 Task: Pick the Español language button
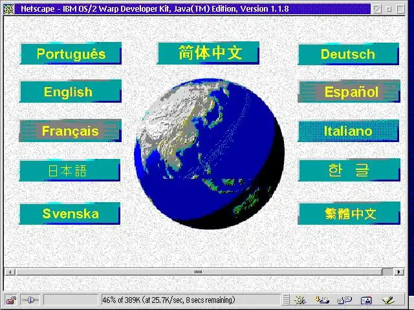coord(349,91)
